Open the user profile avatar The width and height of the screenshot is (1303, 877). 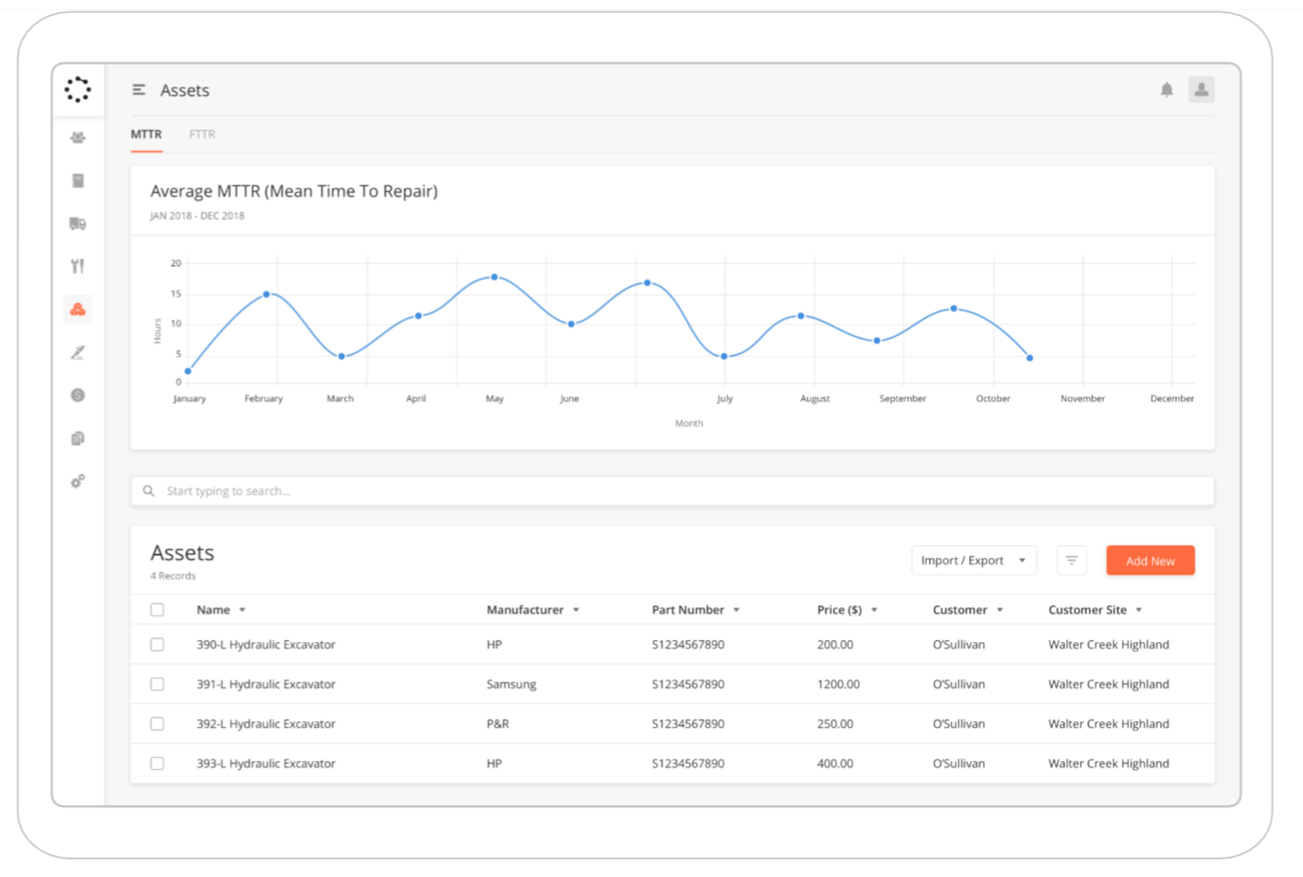point(1201,90)
